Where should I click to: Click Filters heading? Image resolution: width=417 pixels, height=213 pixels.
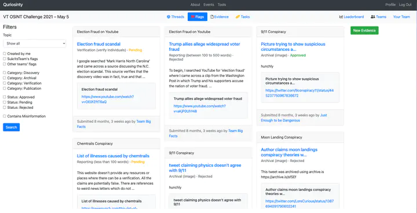[x=10, y=27]
